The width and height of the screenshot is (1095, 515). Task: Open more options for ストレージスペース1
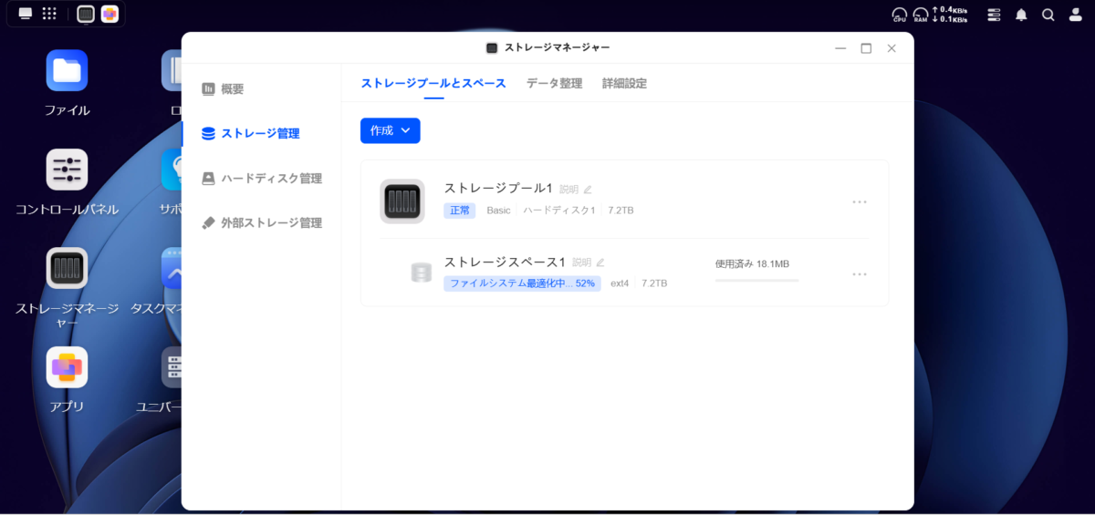click(859, 273)
